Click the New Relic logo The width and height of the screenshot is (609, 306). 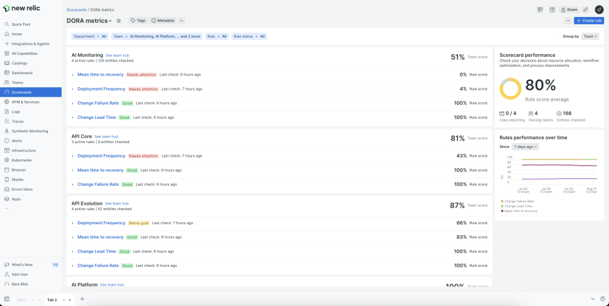(22, 8)
